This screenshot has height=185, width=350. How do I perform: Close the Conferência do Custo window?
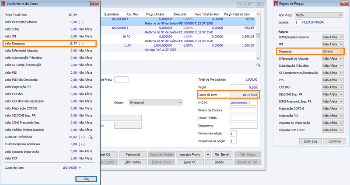(x=94, y=3)
